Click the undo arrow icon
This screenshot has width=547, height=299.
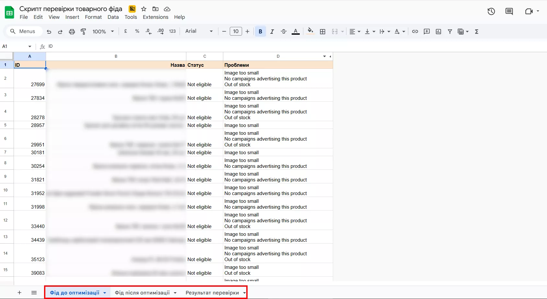pyautogui.click(x=49, y=31)
